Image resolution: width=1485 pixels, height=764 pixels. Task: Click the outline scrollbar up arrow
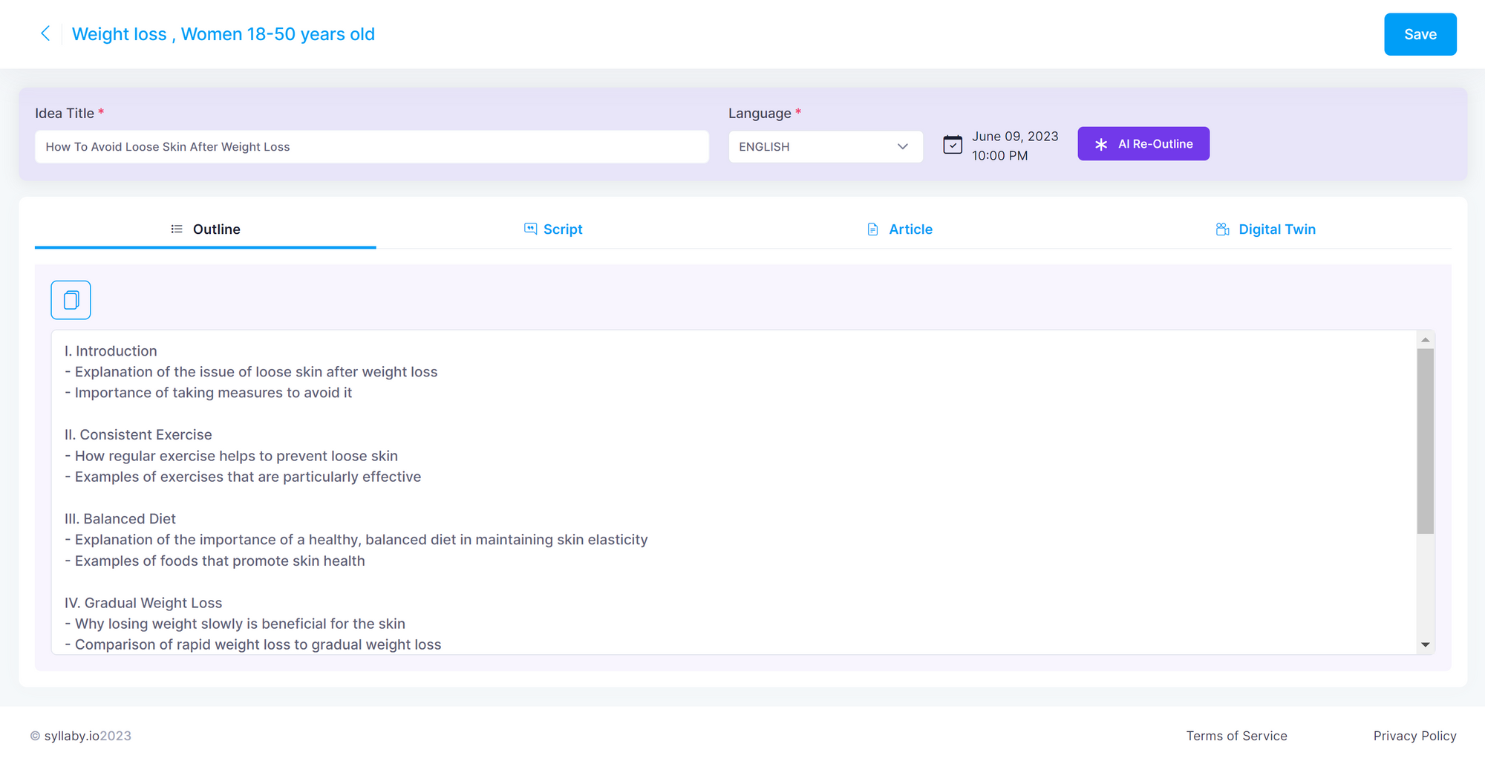click(x=1425, y=339)
